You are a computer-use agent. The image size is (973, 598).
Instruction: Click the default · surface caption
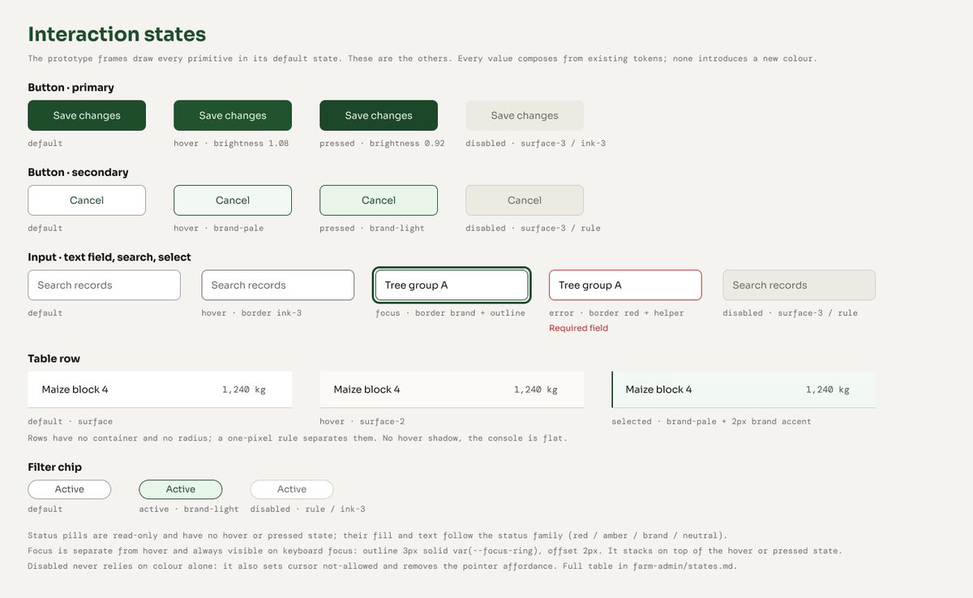coord(70,421)
